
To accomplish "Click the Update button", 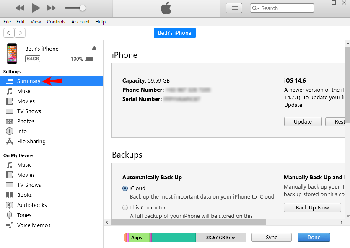I will point(303,121).
